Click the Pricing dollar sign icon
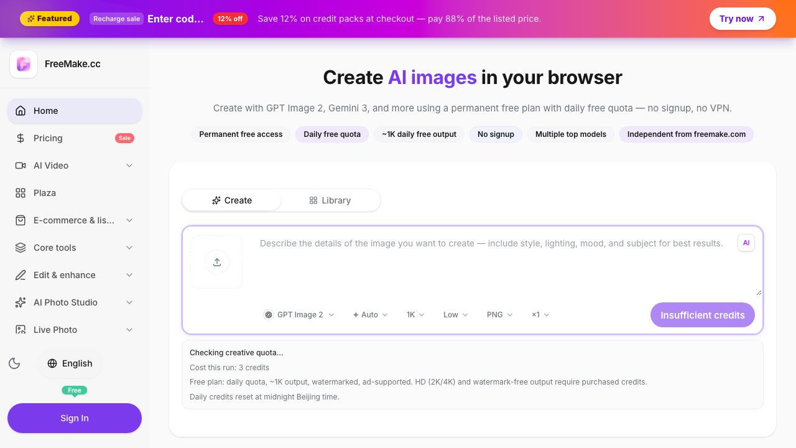The height and width of the screenshot is (448, 796). point(21,138)
